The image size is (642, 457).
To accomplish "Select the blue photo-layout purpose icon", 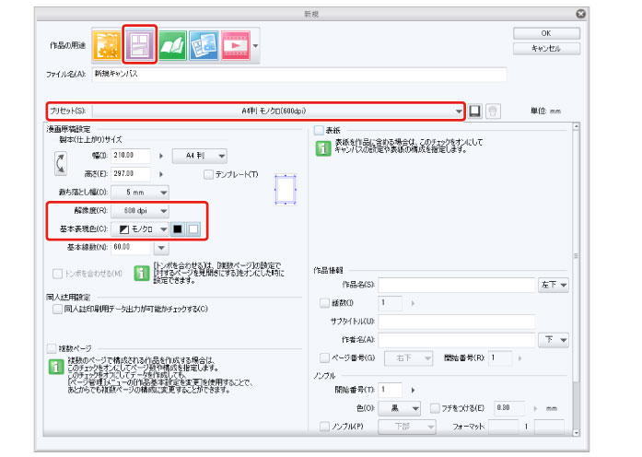I will tap(204, 45).
